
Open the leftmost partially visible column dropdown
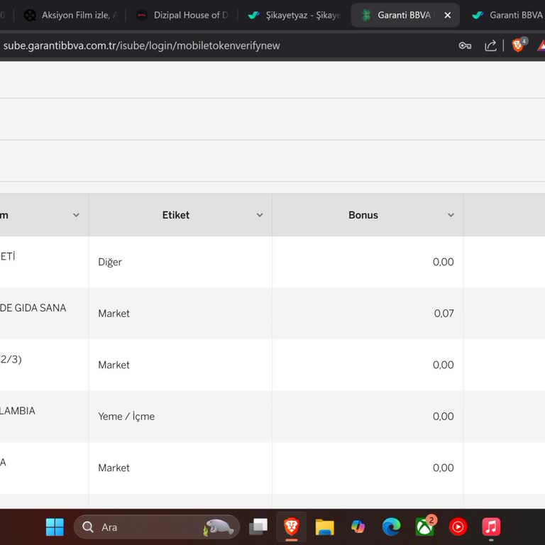coord(76,215)
